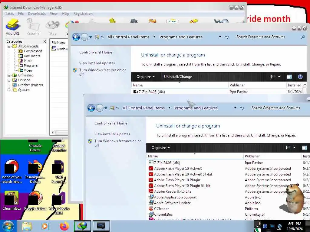
Task: Open the File menu in IDM
Action: (x=21, y=14)
